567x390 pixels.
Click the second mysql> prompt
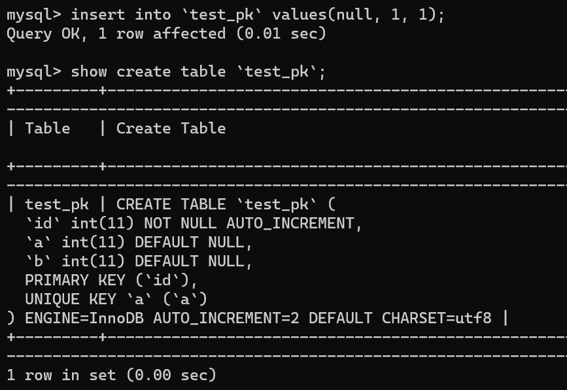[33, 71]
